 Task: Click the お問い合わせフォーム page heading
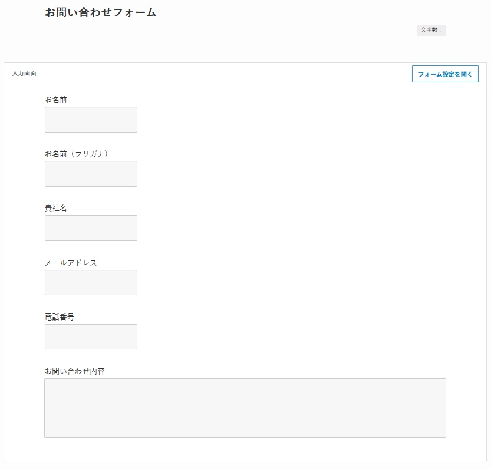(100, 12)
